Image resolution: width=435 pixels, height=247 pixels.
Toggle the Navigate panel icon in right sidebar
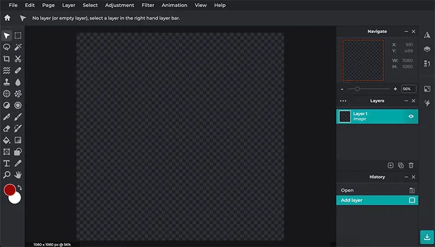[427, 89]
